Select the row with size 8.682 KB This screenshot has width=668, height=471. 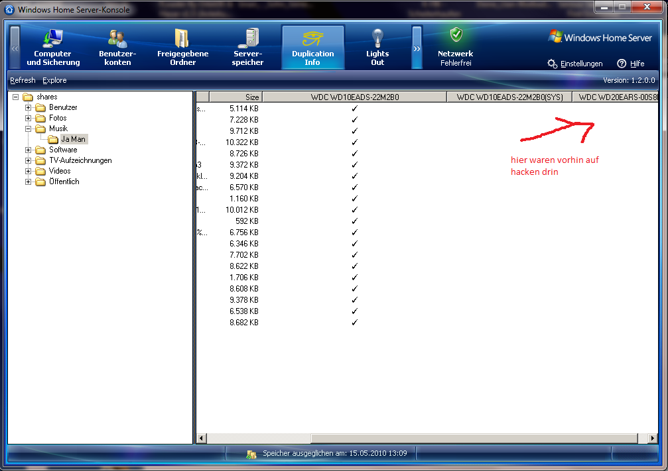(x=427, y=323)
